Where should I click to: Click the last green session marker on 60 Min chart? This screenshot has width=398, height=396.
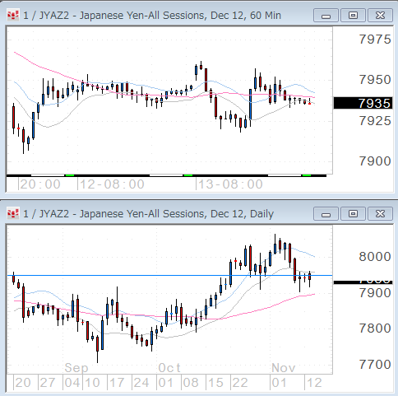(x=307, y=175)
